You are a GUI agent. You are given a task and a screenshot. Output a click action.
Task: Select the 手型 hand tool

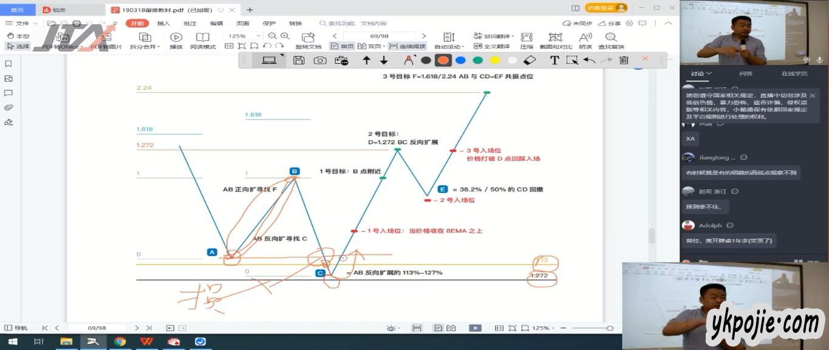point(18,36)
